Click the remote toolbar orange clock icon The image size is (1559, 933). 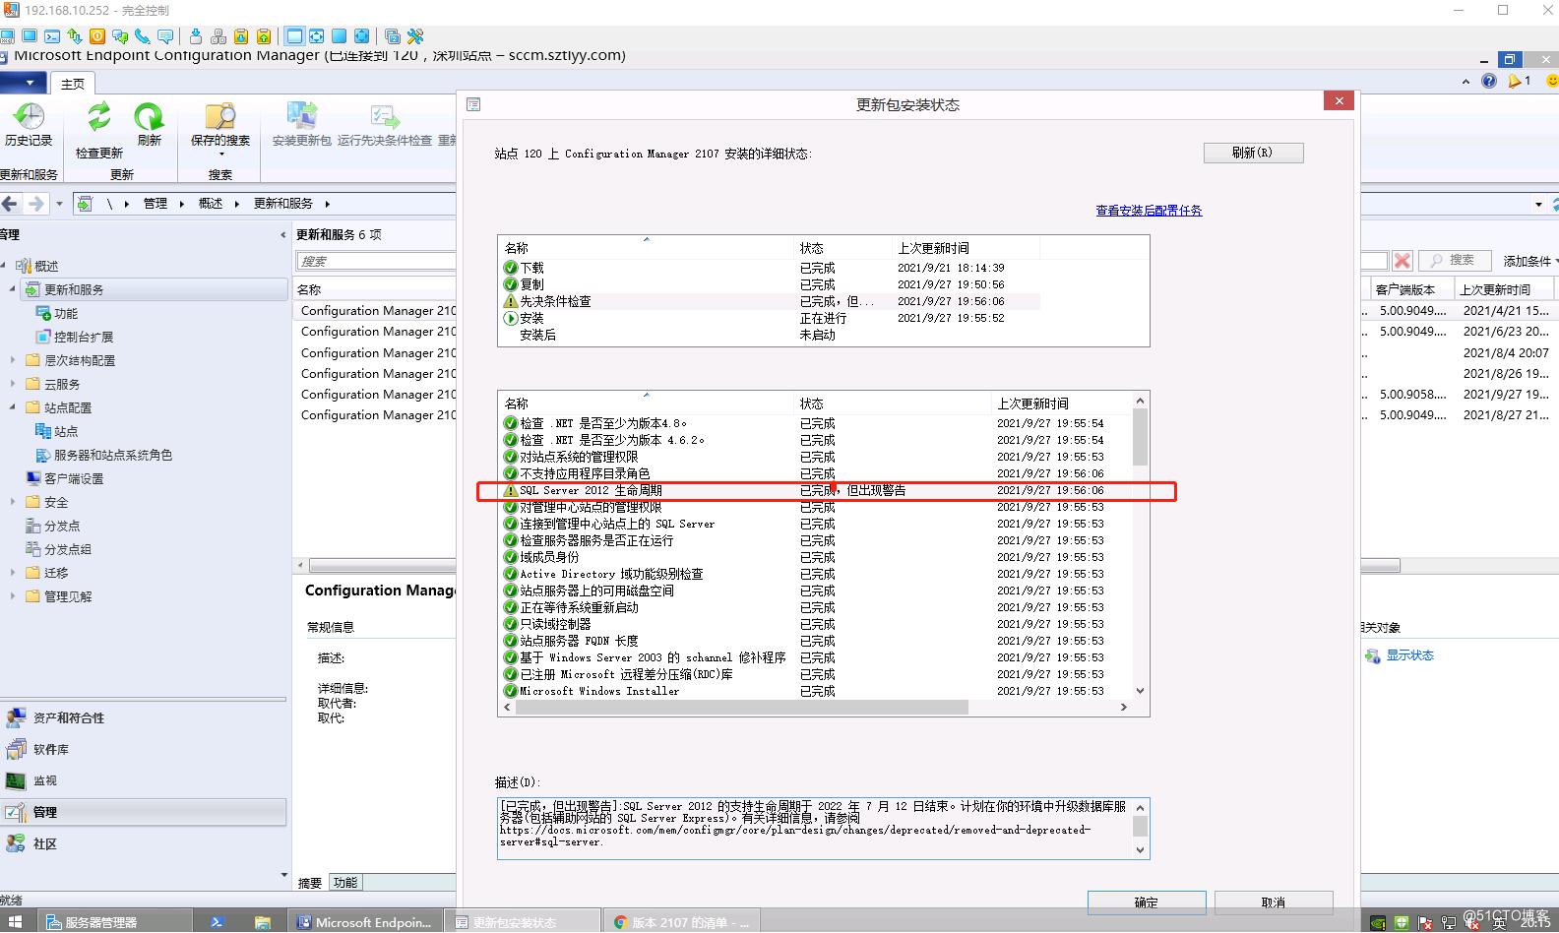tap(96, 36)
